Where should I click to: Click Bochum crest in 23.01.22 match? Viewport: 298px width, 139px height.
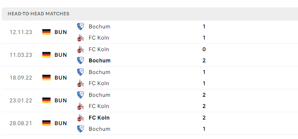tap(80, 95)
